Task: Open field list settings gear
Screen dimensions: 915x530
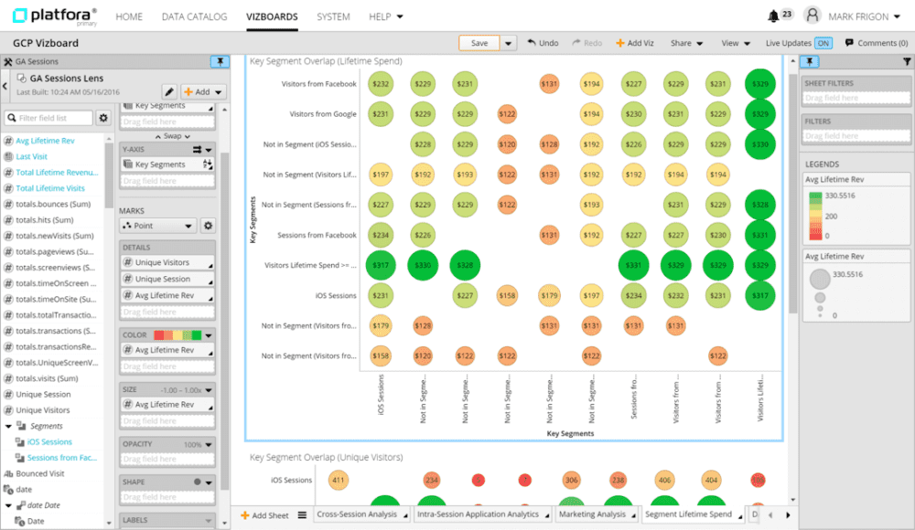Action: pos(103,118)
